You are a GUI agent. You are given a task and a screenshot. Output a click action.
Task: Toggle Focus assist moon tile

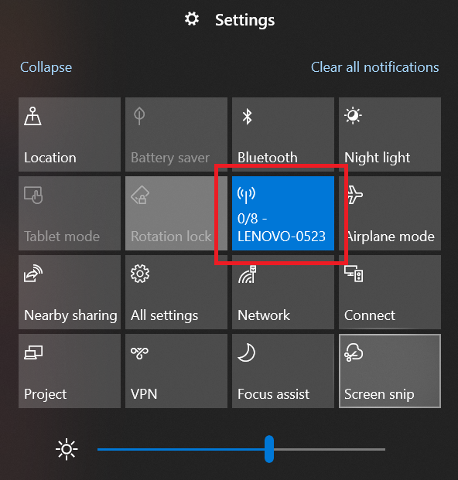(x=283, y=371)
